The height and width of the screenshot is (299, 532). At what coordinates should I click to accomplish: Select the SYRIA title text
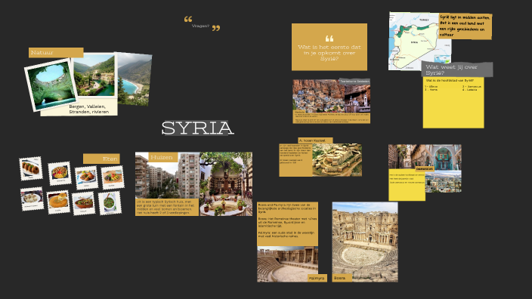198,128
